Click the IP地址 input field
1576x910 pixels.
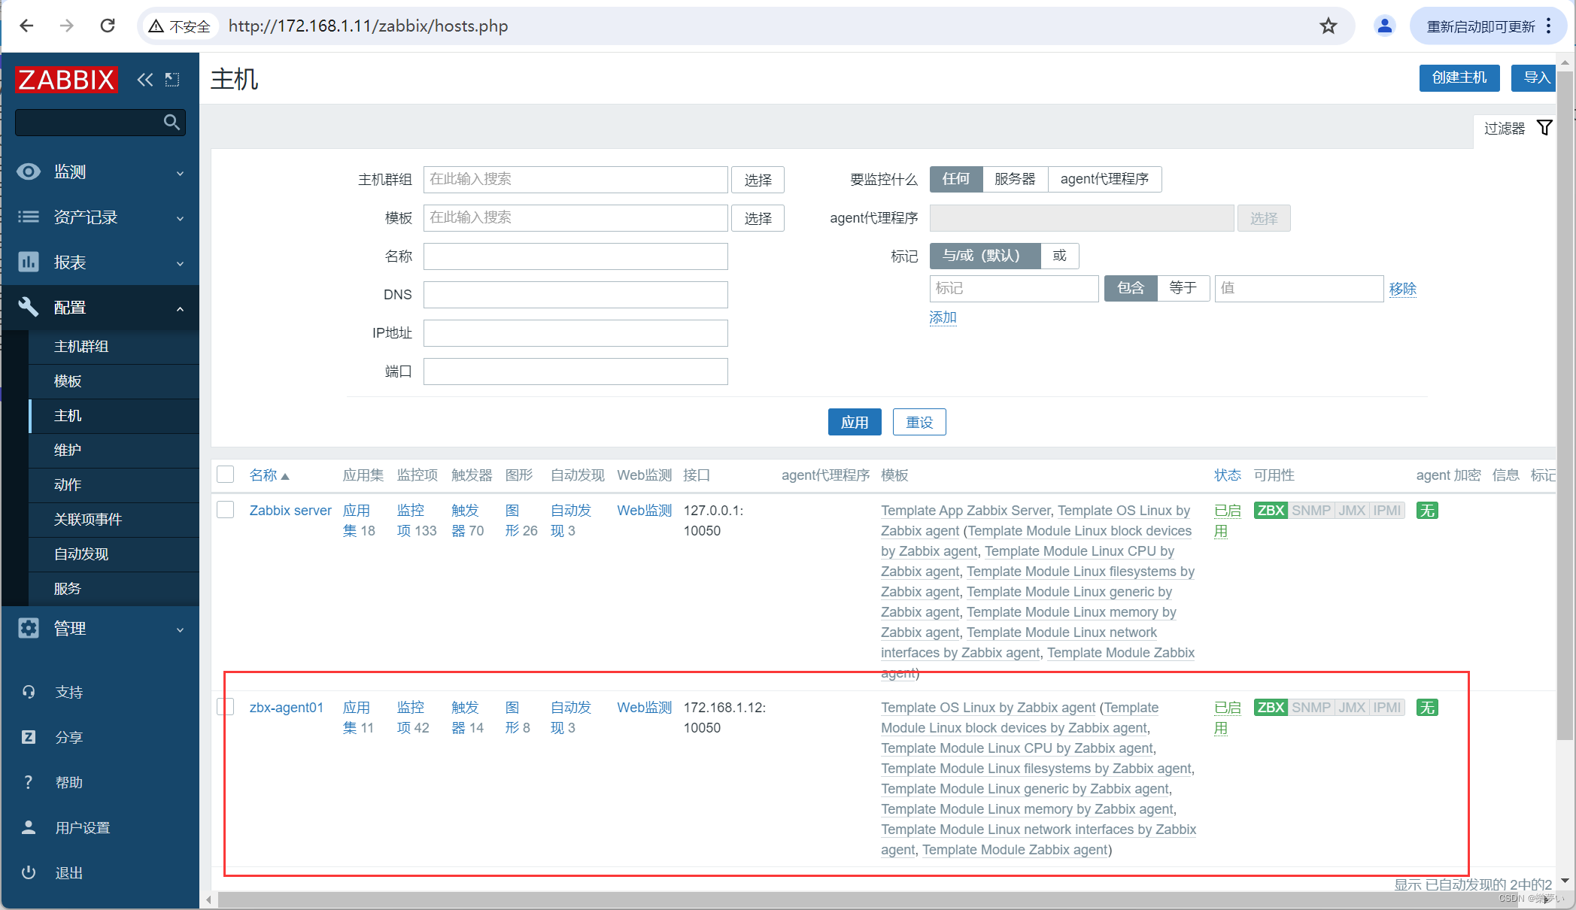(x=575, y=332)
